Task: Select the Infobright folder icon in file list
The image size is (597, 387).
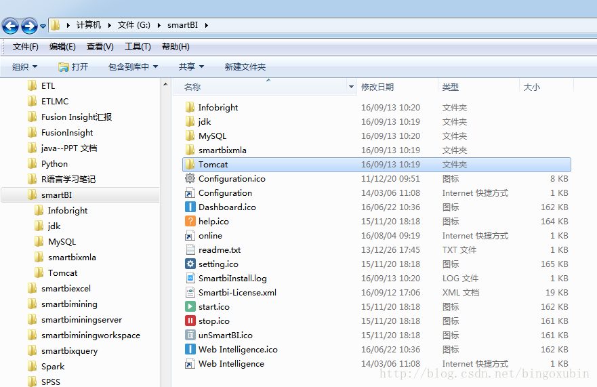Action: [x=190, y=107]
